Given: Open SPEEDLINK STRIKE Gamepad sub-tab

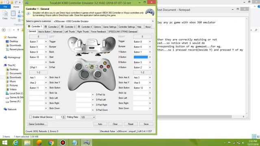Looking at the screenshot, I should click(123, 32).
